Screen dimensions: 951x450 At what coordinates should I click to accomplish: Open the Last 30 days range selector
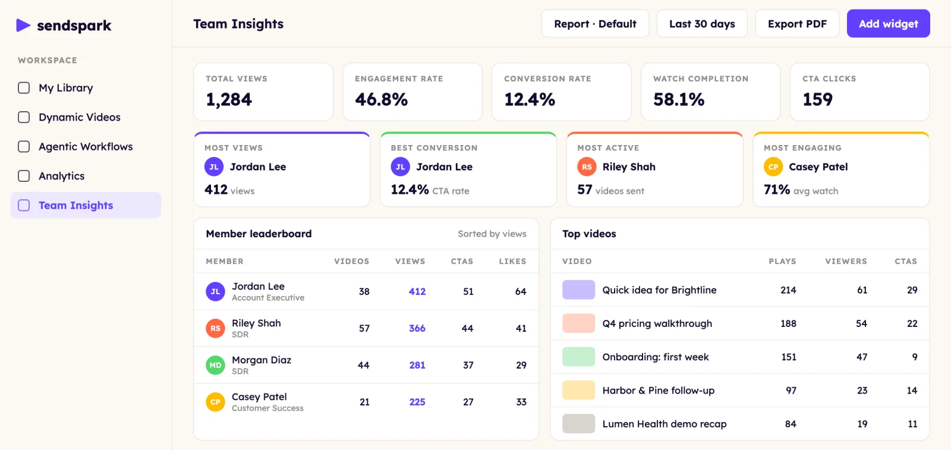coord(702,24)
